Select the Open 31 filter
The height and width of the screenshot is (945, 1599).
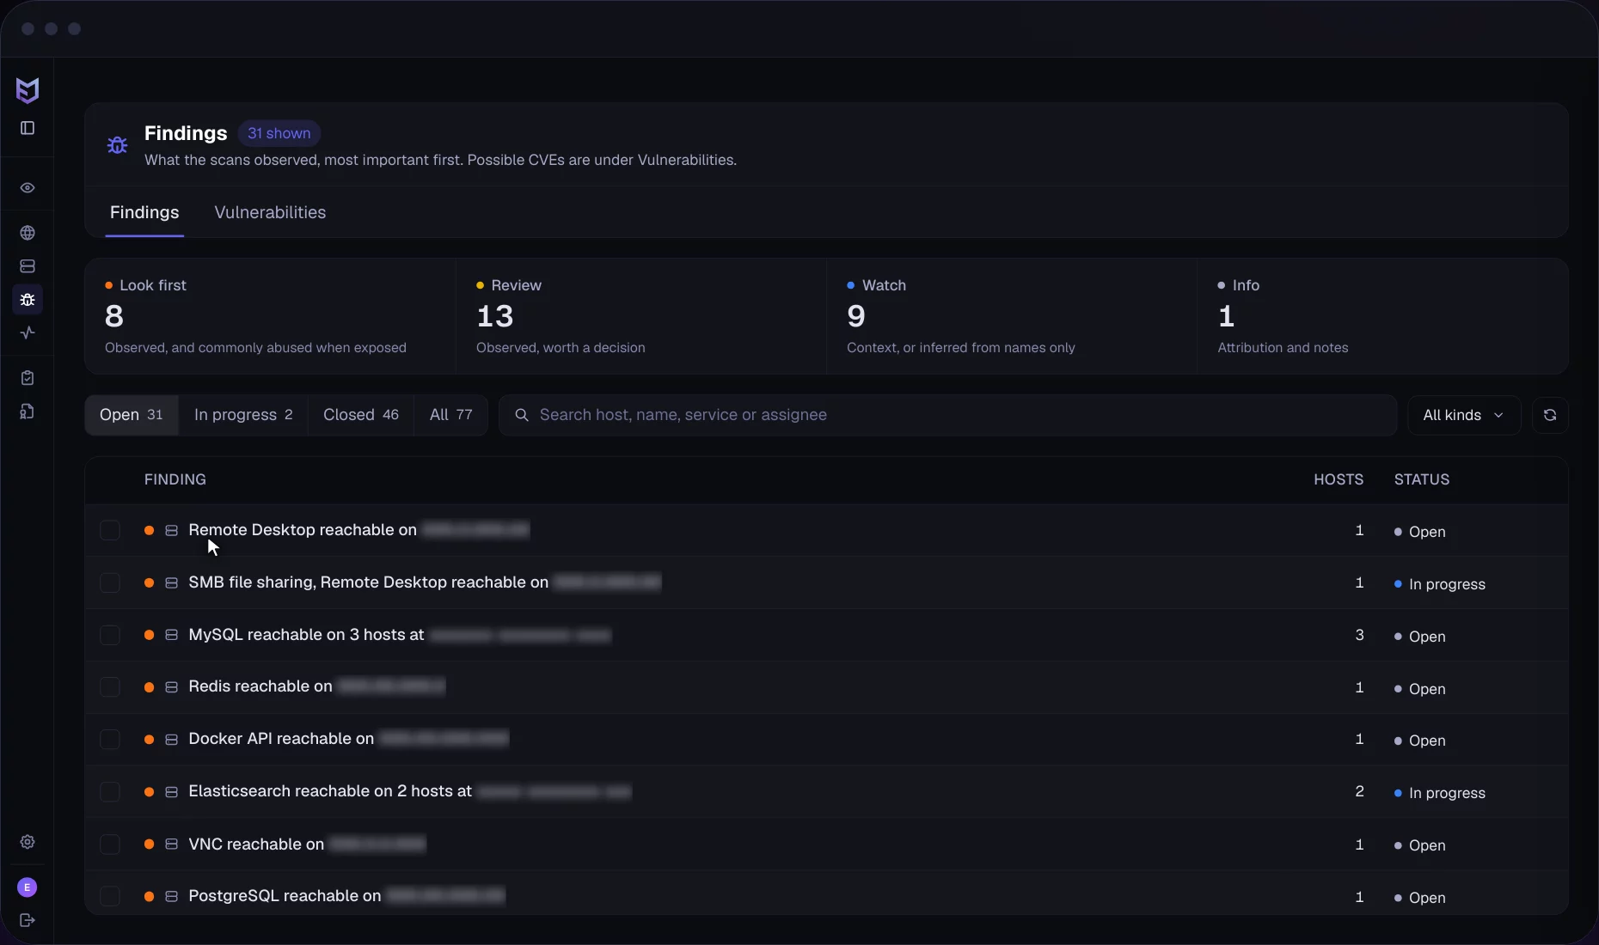tap(132, 415)
